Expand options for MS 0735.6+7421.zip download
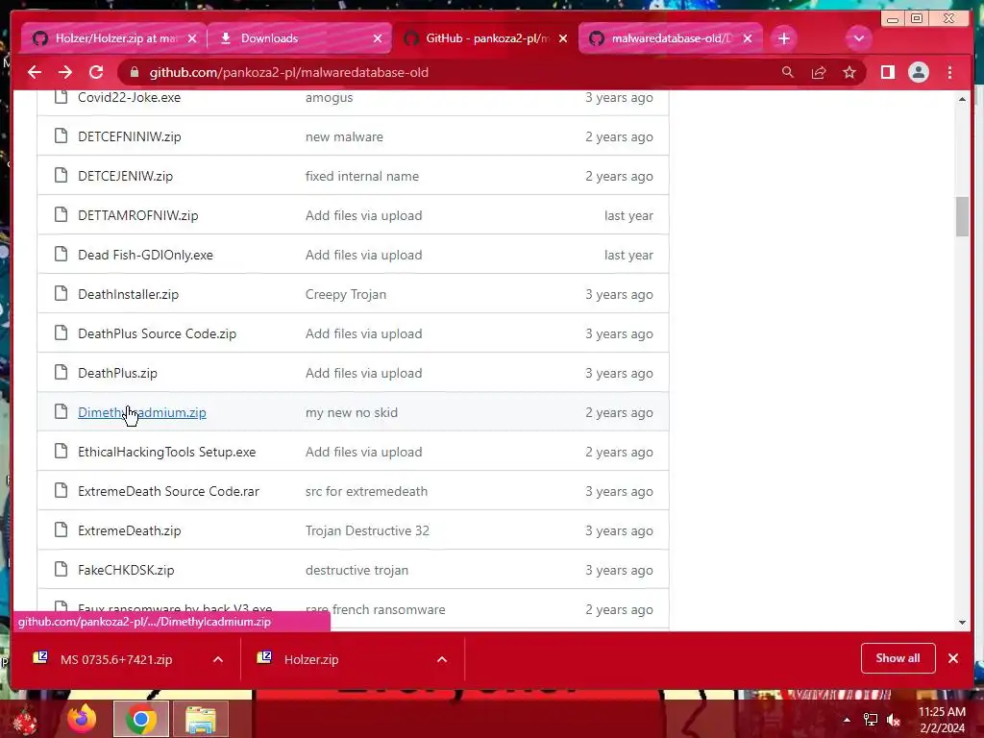Screen dimensions: 984x738 pyautogui.click(x=218, y=659)
